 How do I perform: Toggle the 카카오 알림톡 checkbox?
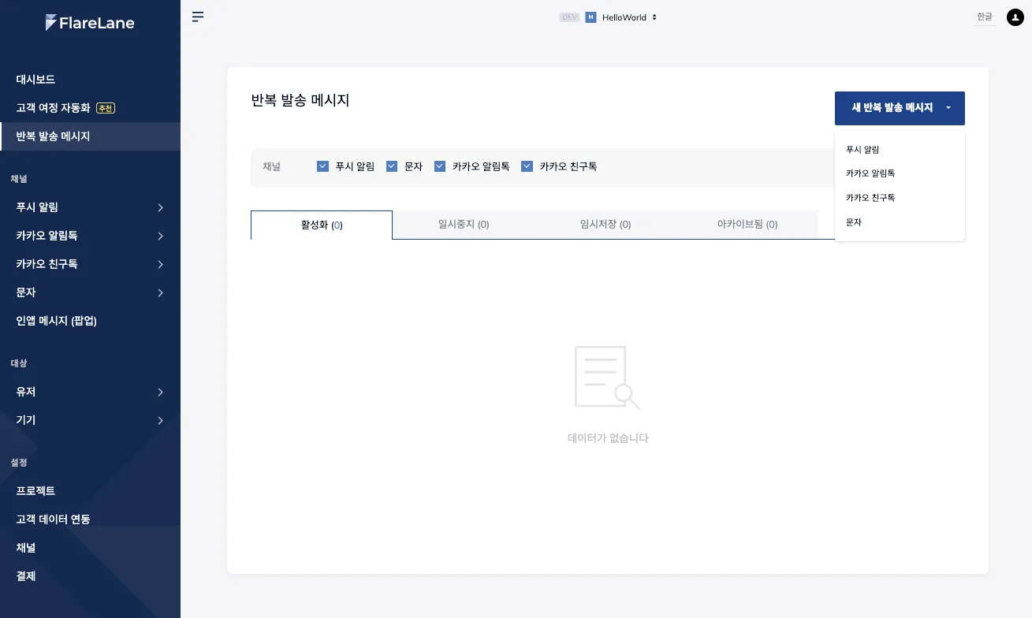pos(440,166)
